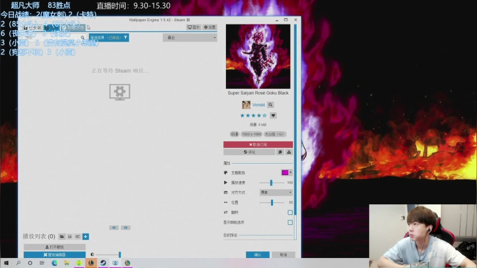Open the magenta scheme color swatch

click(x=285, y=172)
